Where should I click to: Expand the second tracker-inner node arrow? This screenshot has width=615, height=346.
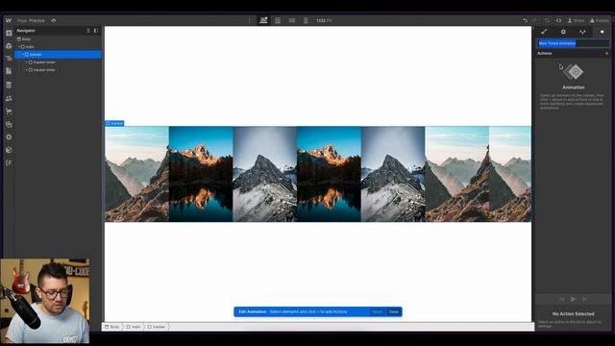click(x=26, y=70)
